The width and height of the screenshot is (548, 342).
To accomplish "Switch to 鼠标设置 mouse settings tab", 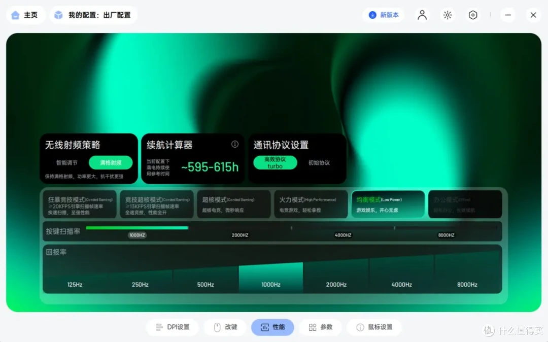I will [374, 327].
